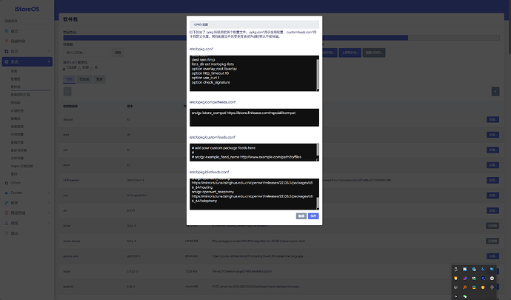The width and height of the screenshot is (511, 300).
Task: Expand the Status menu in sidebar
Action: point(15,51)
